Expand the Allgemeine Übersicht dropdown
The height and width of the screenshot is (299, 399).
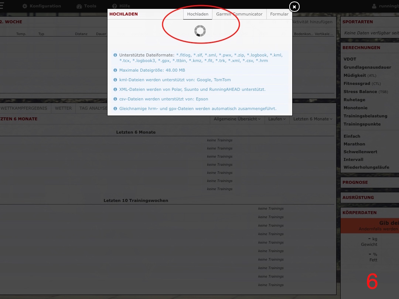[x=237, y=119]
